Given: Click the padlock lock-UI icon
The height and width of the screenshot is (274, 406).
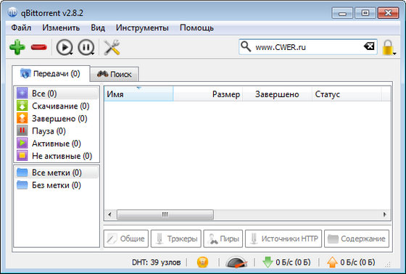Looking at the screenshot, I should point(388,47).
